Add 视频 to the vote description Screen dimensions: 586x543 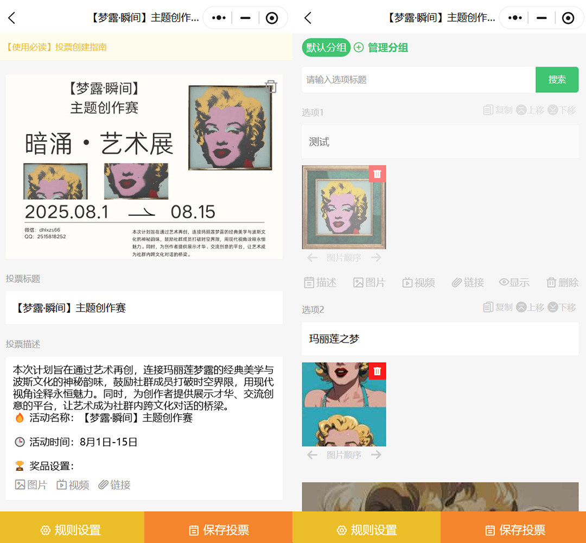click(73, 485)
